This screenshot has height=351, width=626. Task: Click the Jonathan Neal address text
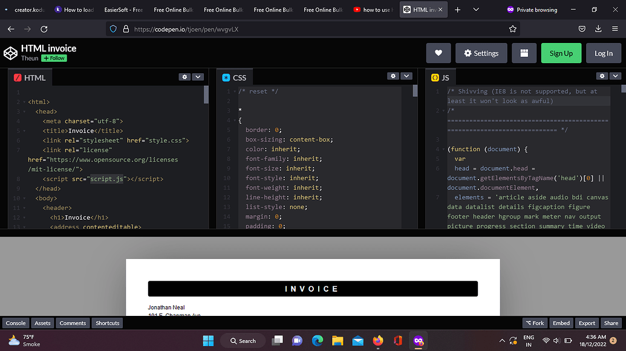coord(166,307)
